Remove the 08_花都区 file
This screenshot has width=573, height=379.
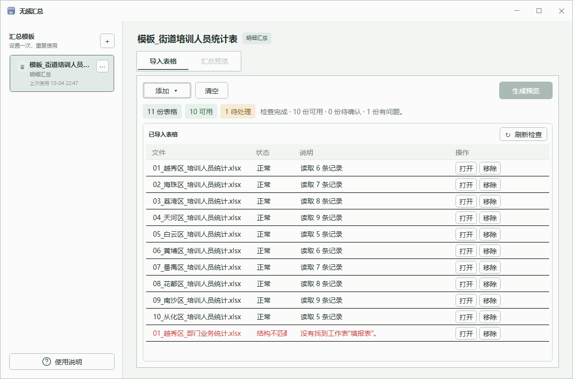tap(489, 284)
